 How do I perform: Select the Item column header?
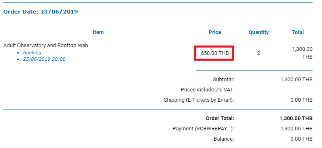pyautogui.click(x=98, y=32)
